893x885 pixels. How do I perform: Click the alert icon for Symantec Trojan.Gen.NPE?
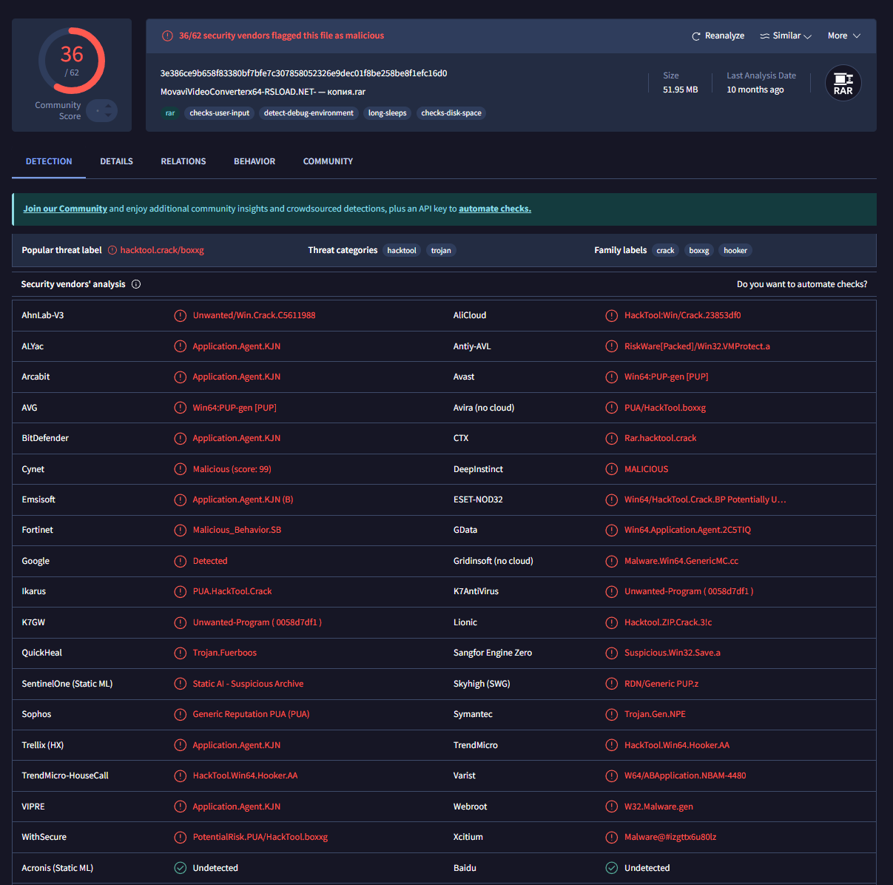point(612,714)
